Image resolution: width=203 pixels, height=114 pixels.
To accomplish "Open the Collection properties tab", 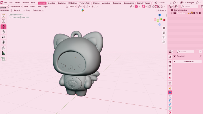I will 170,83.
